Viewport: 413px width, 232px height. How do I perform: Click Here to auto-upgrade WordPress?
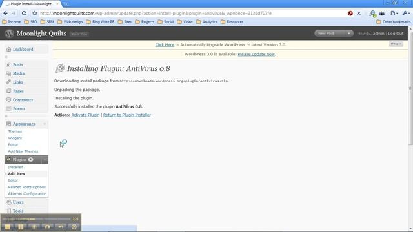point(165,44)
